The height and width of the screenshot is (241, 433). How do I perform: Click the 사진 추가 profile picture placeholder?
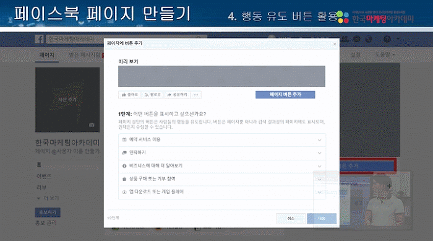(x=67, y=100)
